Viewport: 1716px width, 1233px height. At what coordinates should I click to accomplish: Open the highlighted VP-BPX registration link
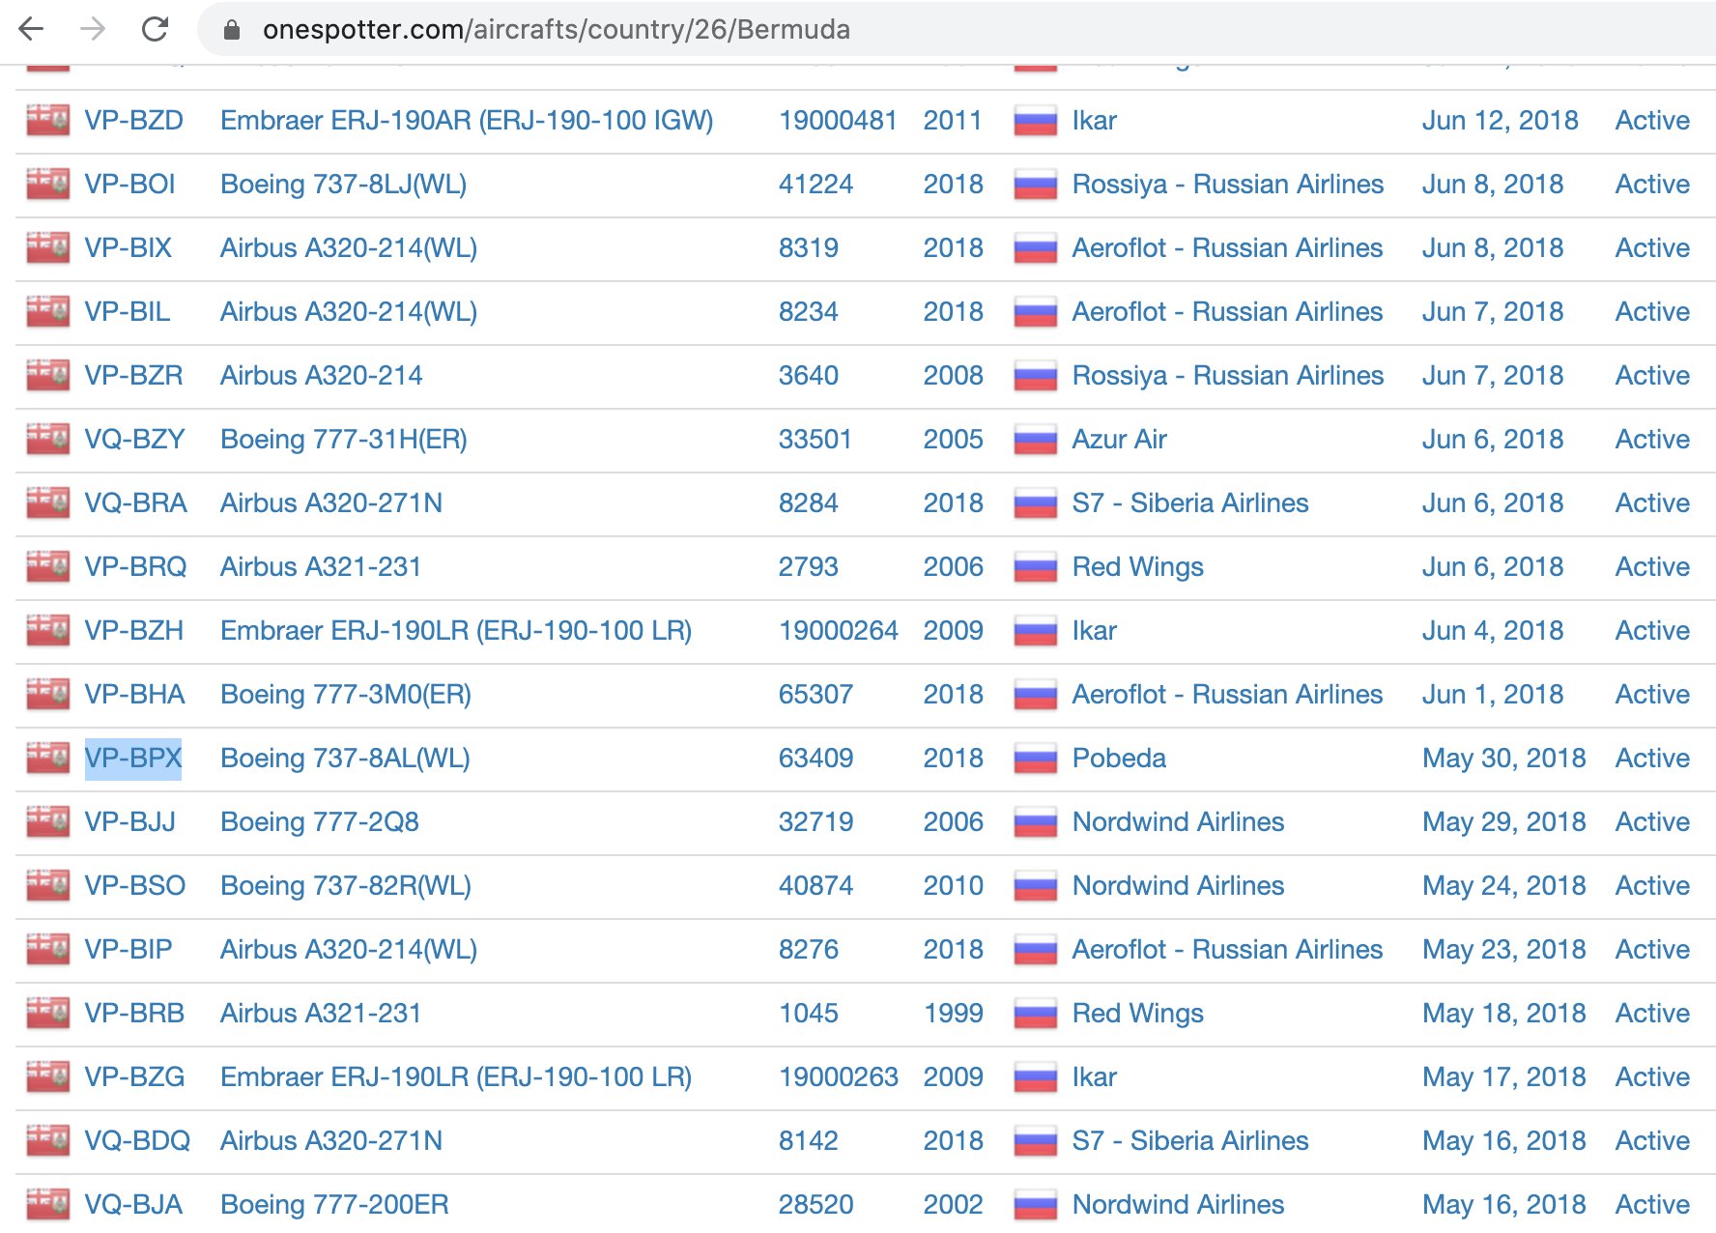tap(133, 759)
